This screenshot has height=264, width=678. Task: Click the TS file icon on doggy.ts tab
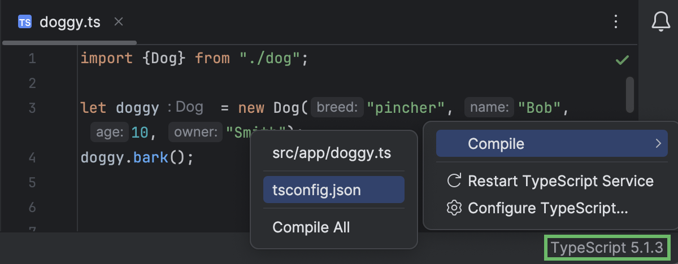pos(25,22)
